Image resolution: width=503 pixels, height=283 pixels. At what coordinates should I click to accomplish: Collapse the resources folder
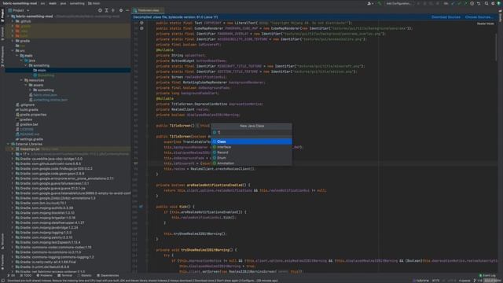coord(21,80)
